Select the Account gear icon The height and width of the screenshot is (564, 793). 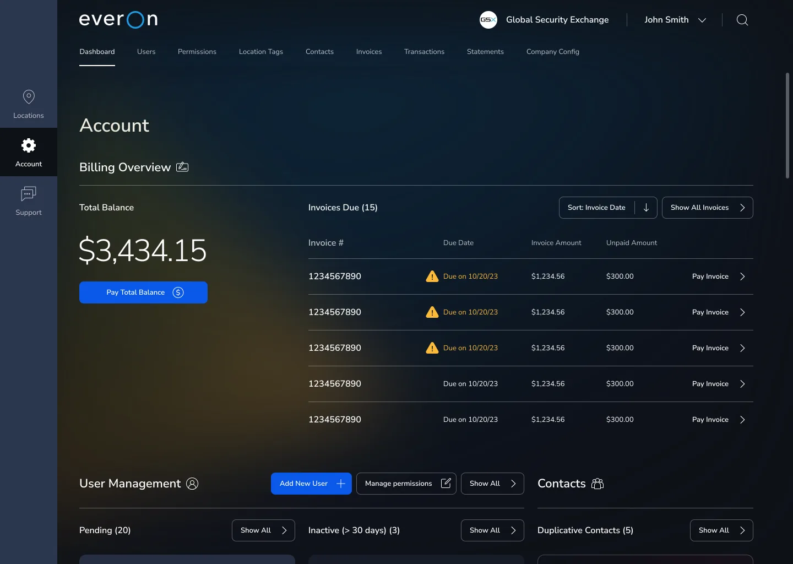[x=29, y=145]
